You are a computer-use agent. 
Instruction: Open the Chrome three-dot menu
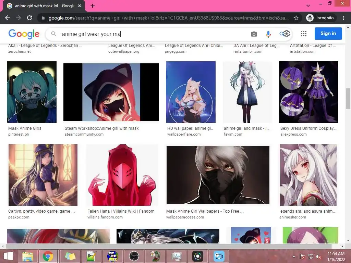tap(343, 18)
